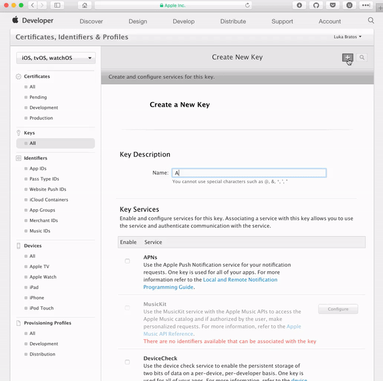Click the GitHub extension icon
Viewport: 383px width, 381px height.
click(316, 5)
